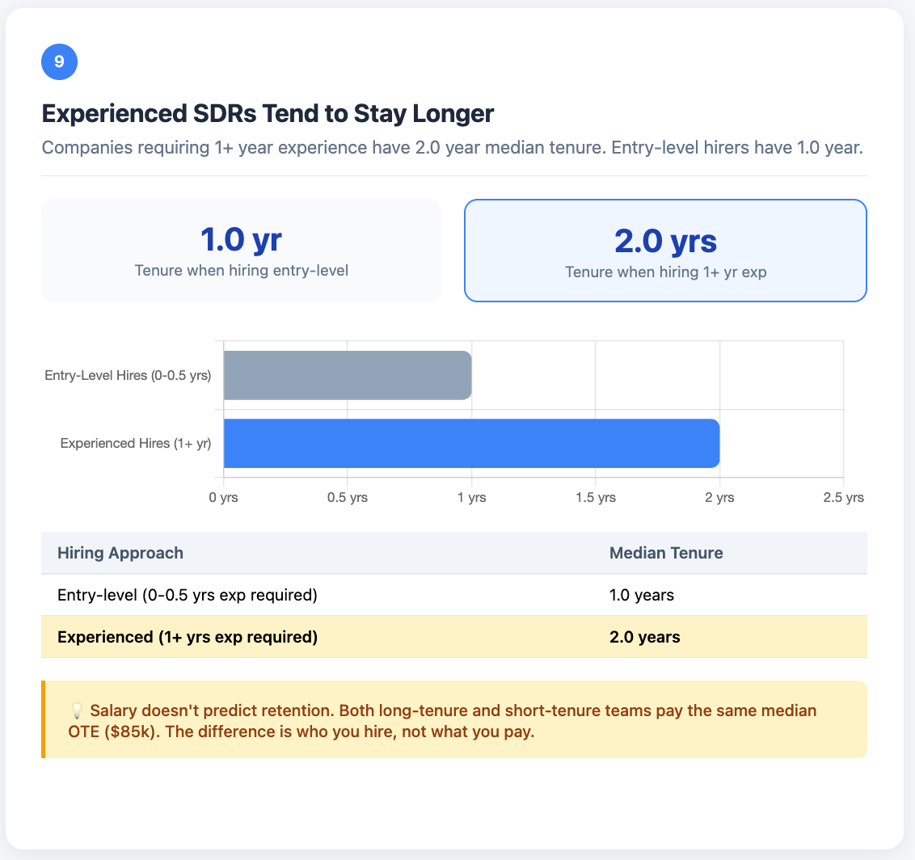
Task: Select the Entry-level table row
Action: point(323,595)
